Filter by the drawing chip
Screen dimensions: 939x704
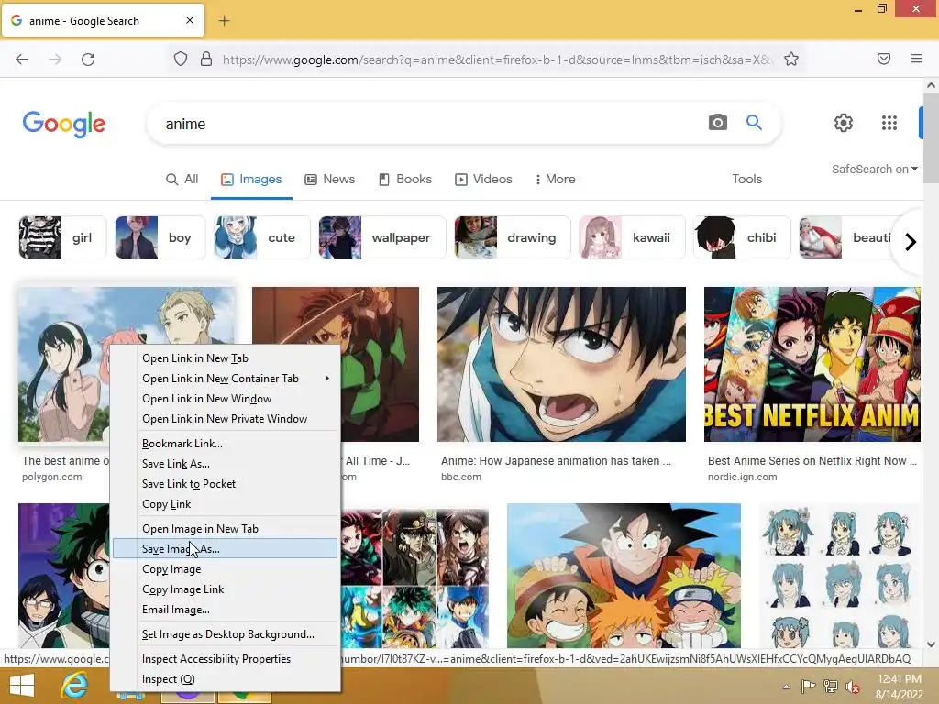tap(512, 237)
